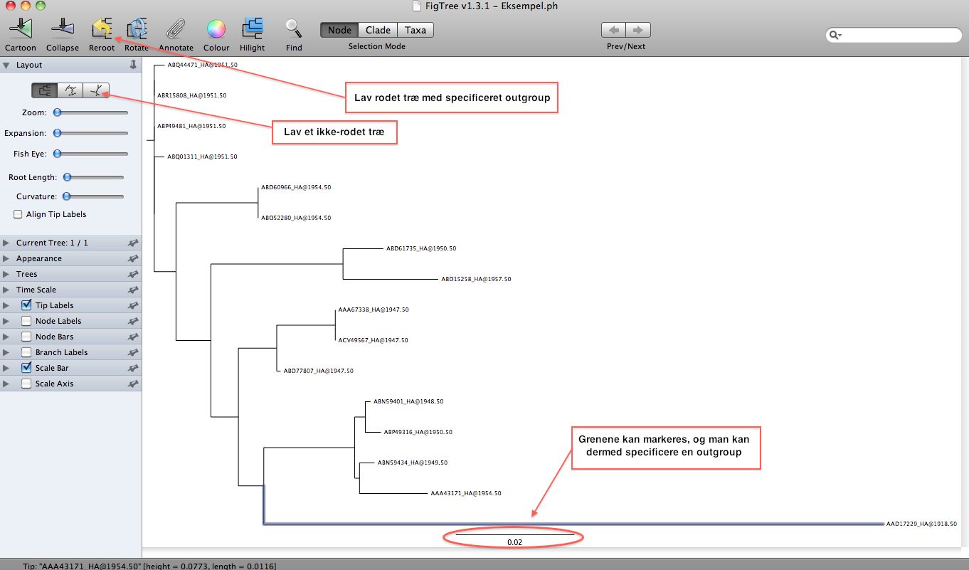Collapse the Layout panel section
Image resolution: width=969 pixels, height=570 pixels.
click(x=6, y=65)
